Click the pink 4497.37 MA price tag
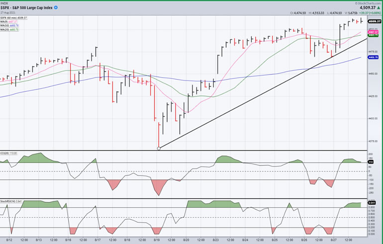 (373, 32)
